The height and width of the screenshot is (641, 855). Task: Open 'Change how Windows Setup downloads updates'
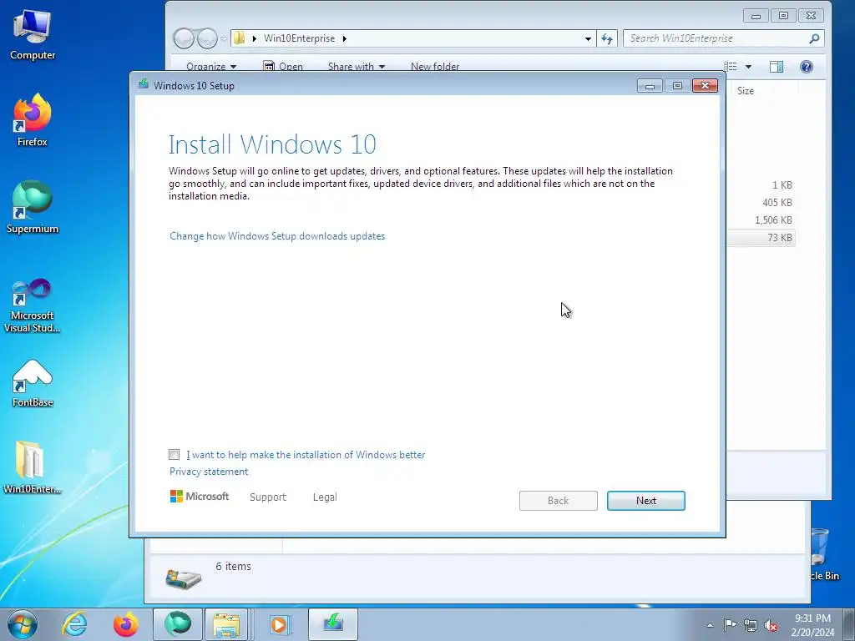[x=277, y=236]
